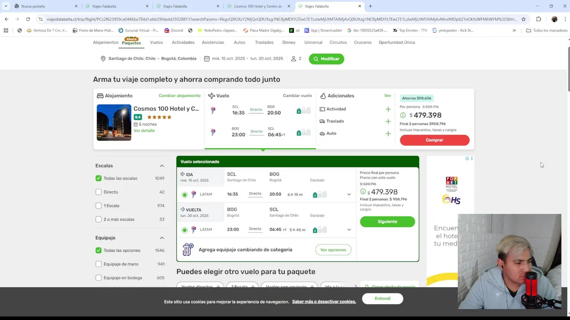The image size is (570, 320).
Task: Open the Vuelos menu item
Action: [156, 42]
